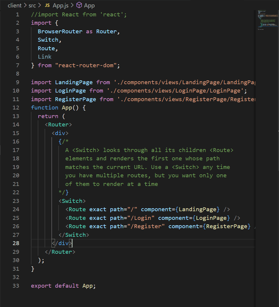The image size is (279, 307).
Task: Click the minimap code overview
Action: point(268,20)
